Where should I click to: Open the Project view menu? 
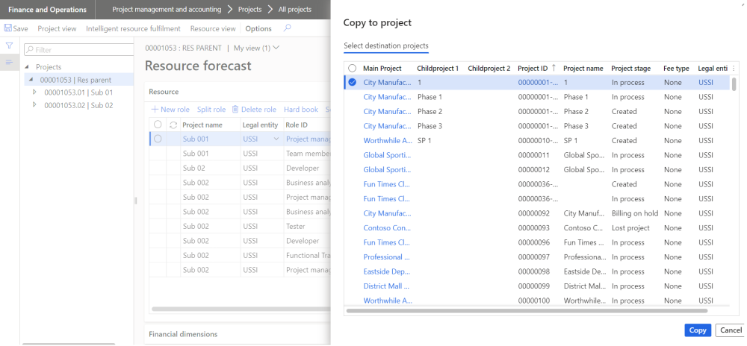point(58,28)
